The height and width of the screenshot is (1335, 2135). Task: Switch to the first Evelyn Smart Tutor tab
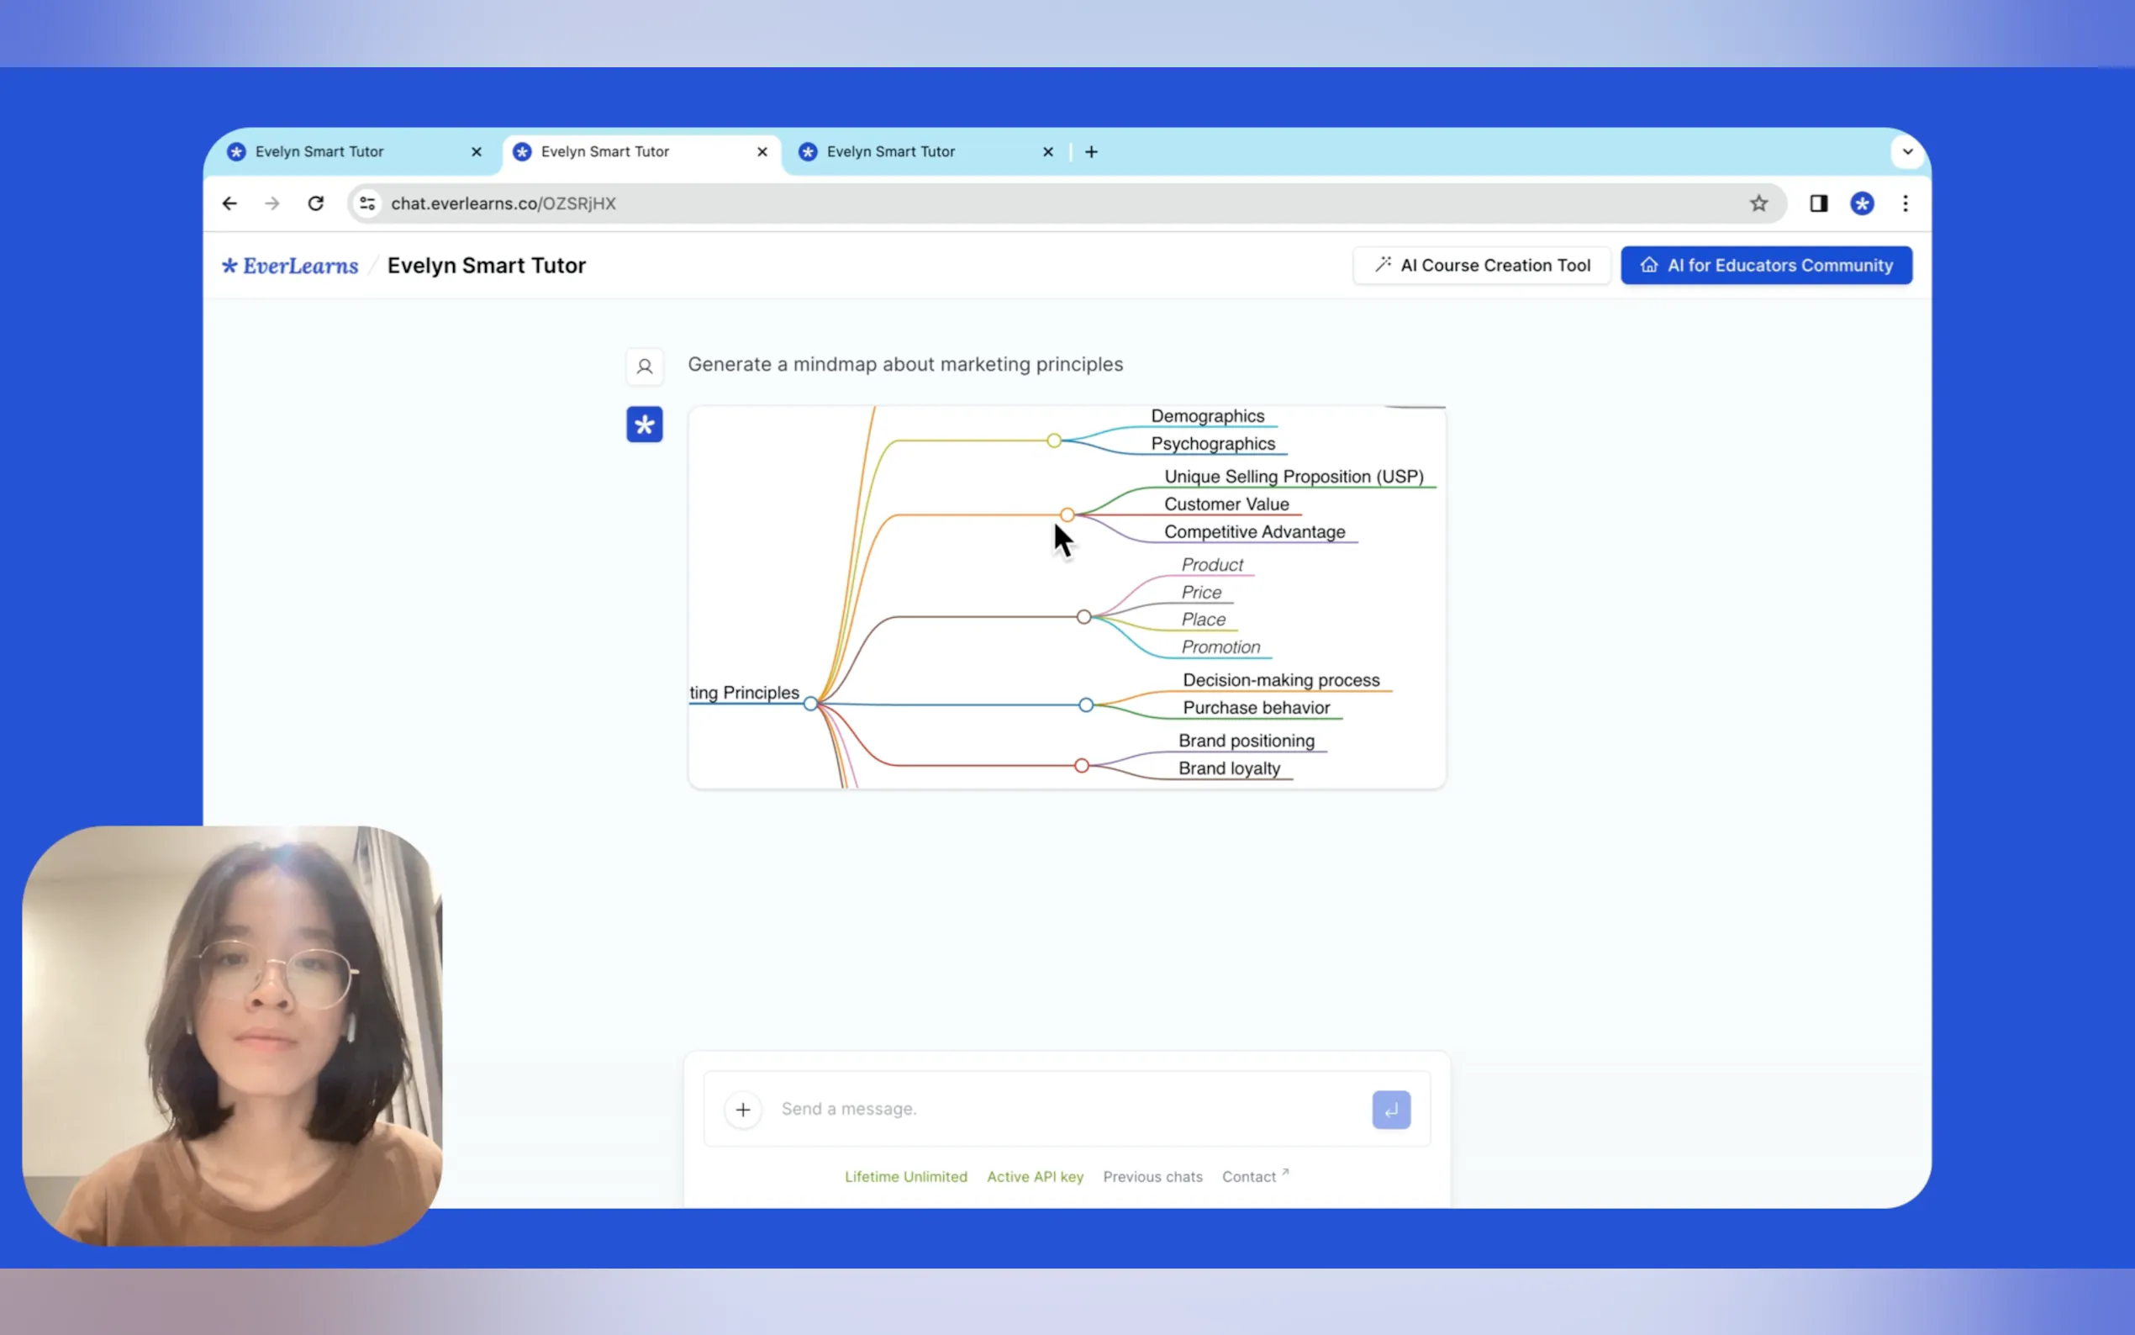tap(319, 152)
